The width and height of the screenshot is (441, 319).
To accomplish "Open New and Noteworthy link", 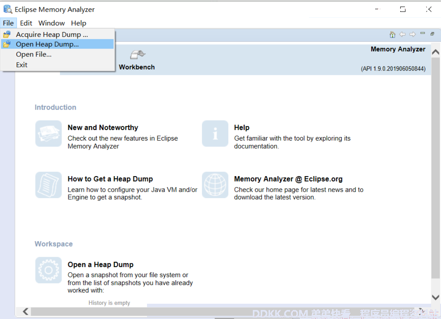I will pyautogui.click(x=103, y=128).
